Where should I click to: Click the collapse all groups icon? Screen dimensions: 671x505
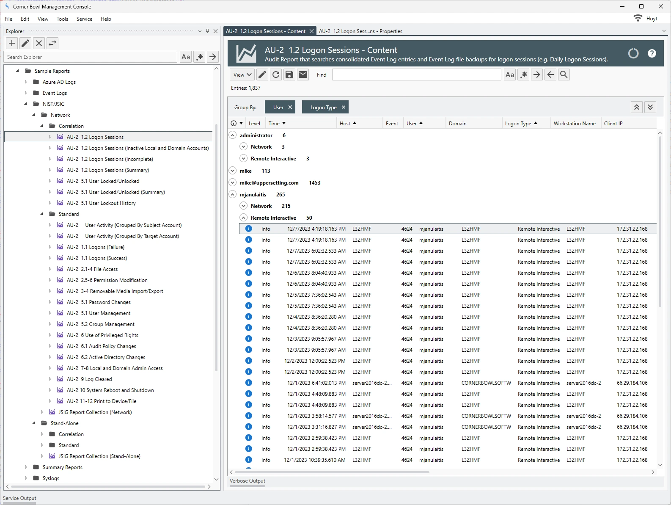(636, 107)
